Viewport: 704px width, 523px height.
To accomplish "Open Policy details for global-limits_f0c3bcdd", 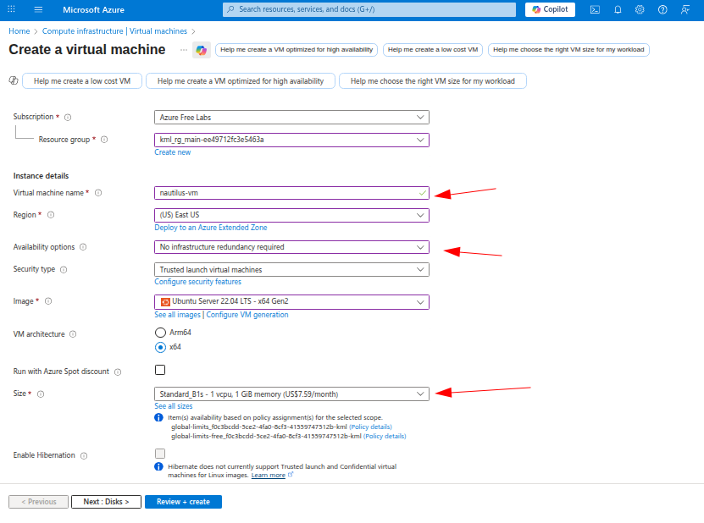I will click(x=370, y=427).
